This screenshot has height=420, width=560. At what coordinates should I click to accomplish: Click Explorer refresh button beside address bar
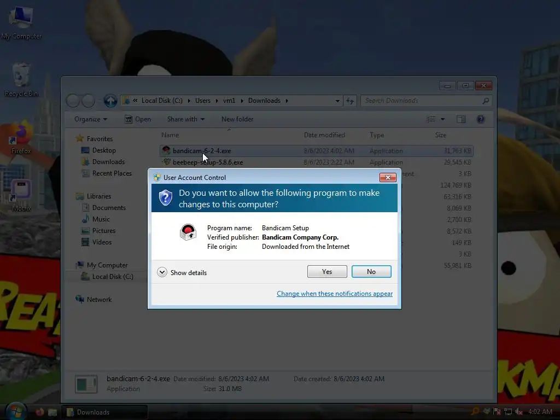(x=350, y=101)
